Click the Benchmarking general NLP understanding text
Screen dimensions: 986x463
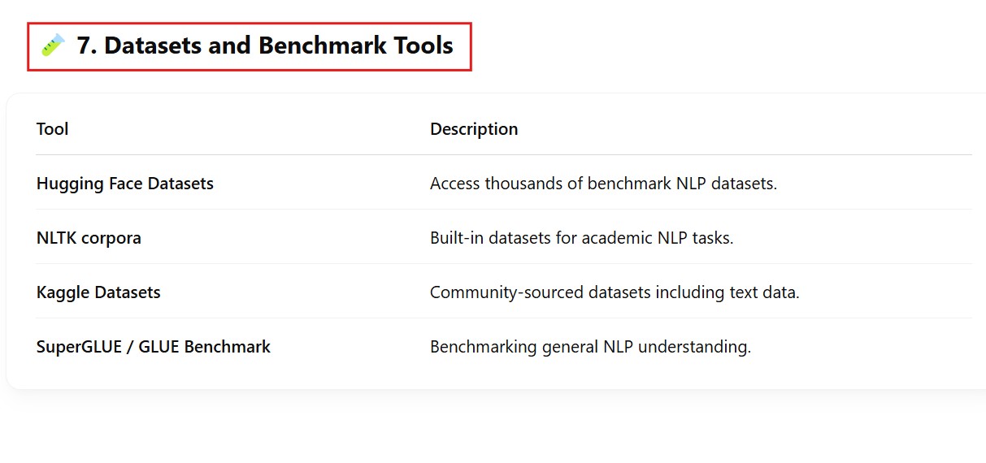[590, 347]
